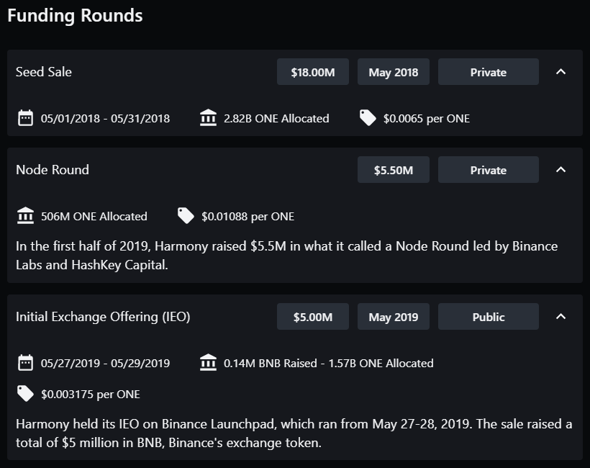
Task: Click the price tag icon beside $0.0065 per ONE
Action: tap(368, 118)
